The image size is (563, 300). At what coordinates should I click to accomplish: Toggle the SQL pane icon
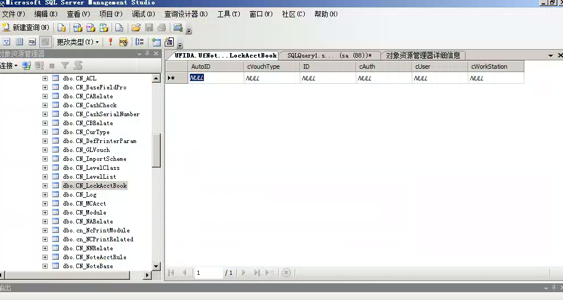tap(32, 42)
